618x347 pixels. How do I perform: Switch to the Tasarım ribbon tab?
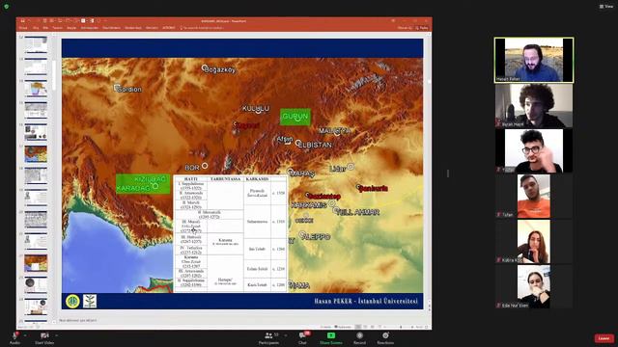pyautogui.click(x=58, y=28)
